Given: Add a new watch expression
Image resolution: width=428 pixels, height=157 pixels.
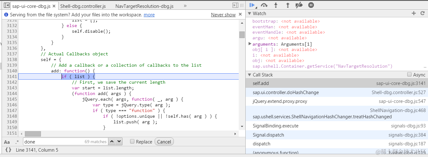Looking at the screenshot, I should (414, 13).
